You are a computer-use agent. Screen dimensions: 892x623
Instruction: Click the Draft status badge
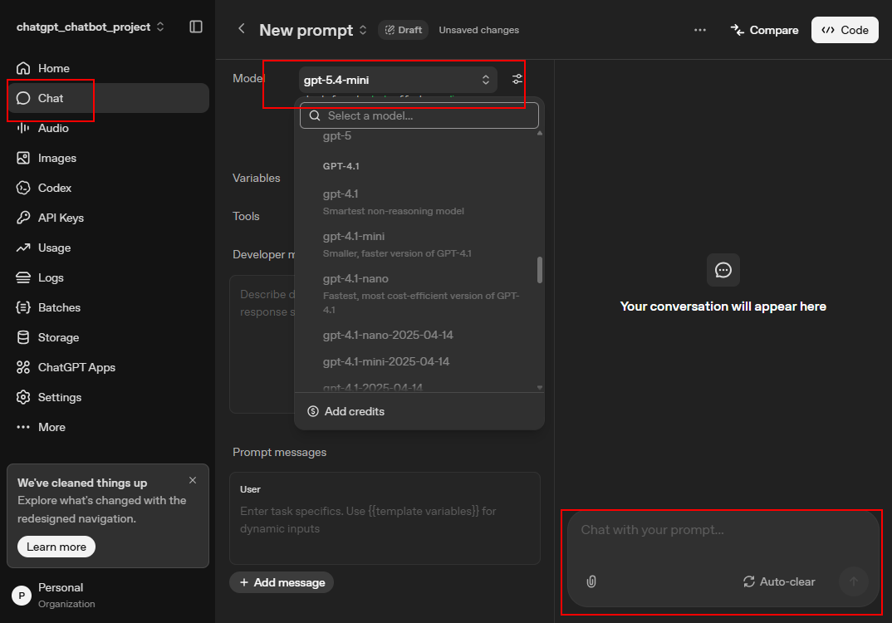point(404,30)
